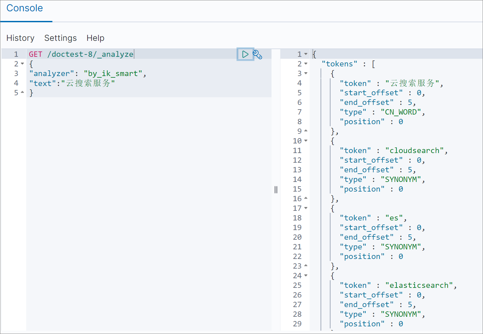The width and height of the screenshot is (483, 334).
Task: Click SYNONYM type on line 14
Action: pos(401,179)
